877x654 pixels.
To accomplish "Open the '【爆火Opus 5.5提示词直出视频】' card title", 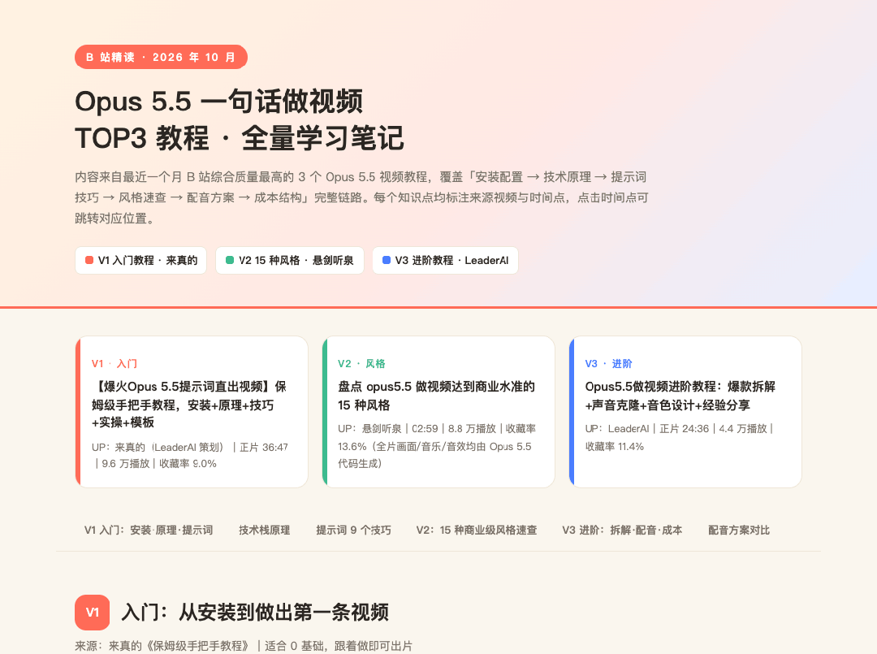I will [189, 405].
